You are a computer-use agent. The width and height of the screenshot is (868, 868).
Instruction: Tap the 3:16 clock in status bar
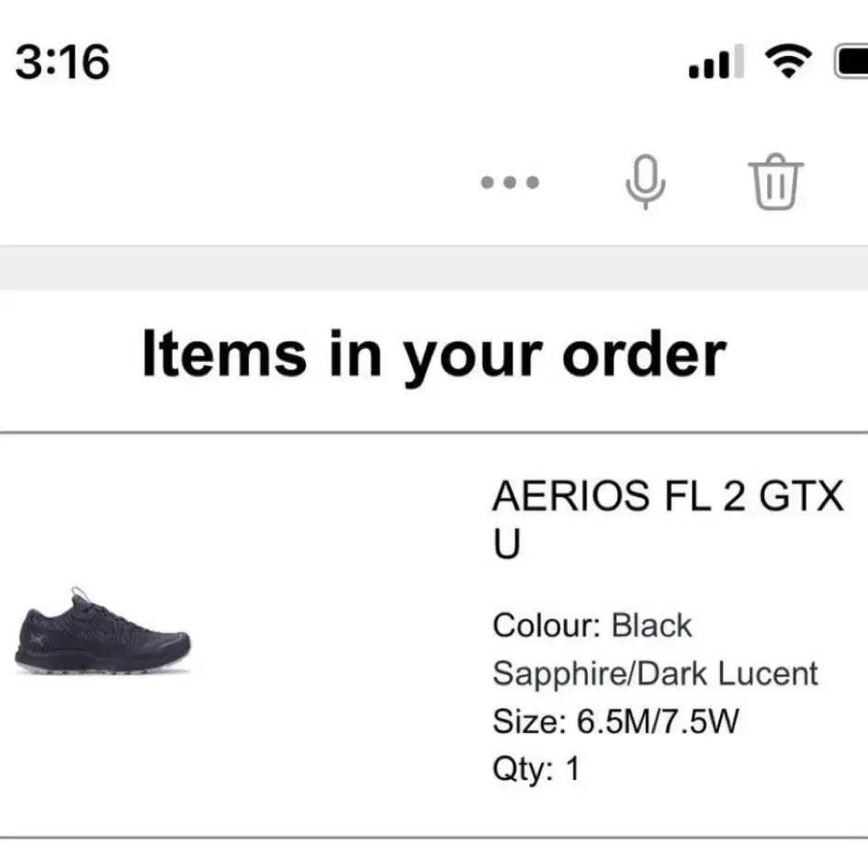pyautogui.click(x=62, y=62)
